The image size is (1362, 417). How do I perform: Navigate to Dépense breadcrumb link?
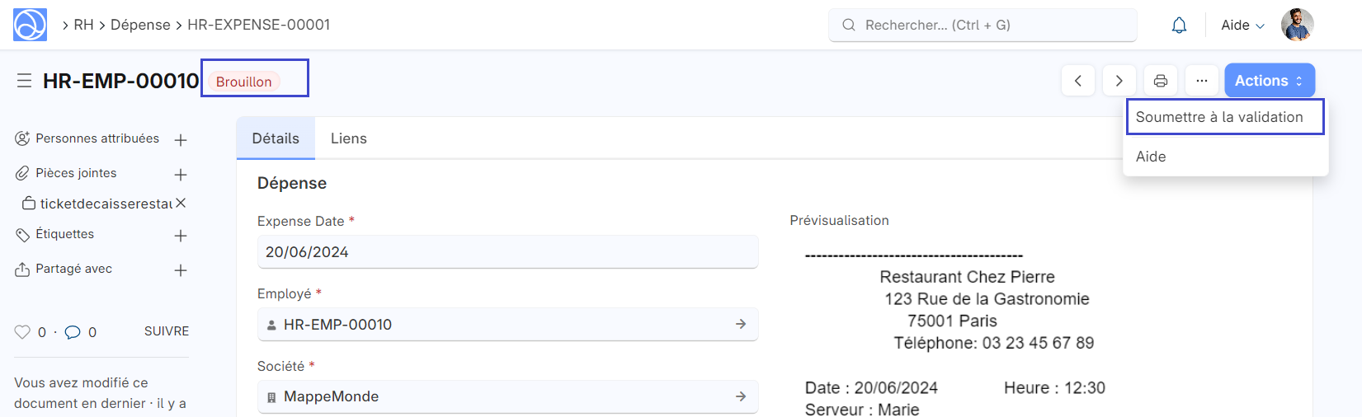pos(140,25)
